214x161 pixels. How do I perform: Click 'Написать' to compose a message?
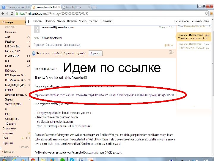(x=37, y=21)
